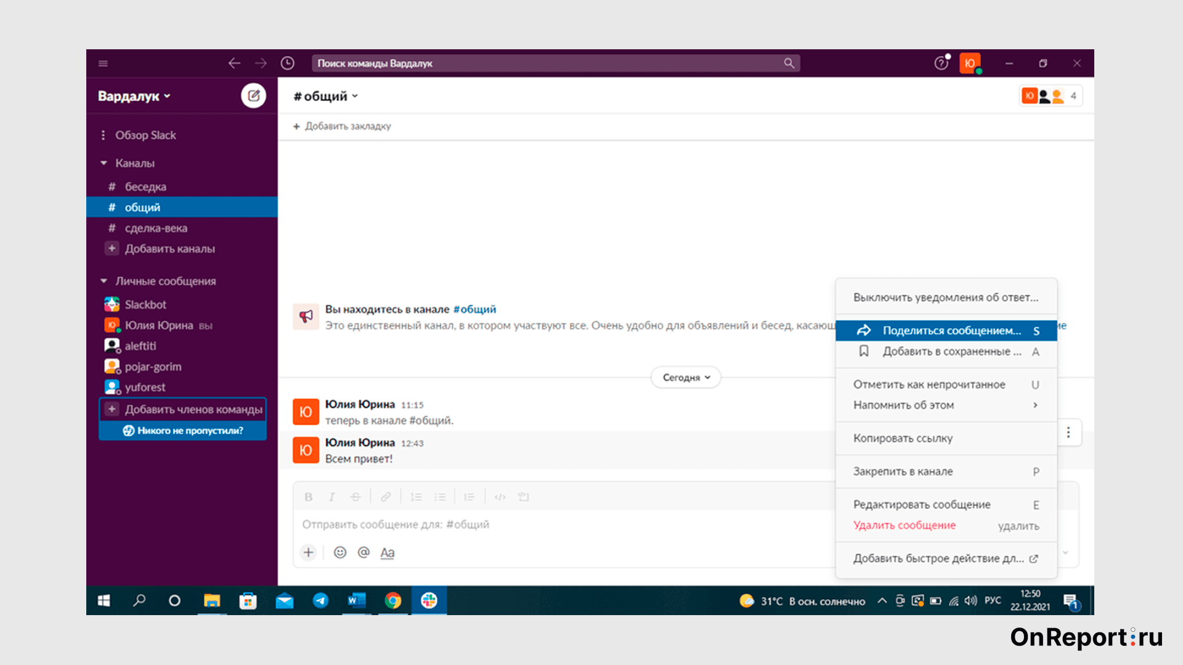1183x665 pixels.
Task: Open Telegram from the taskbar
Action: (320, 600)
